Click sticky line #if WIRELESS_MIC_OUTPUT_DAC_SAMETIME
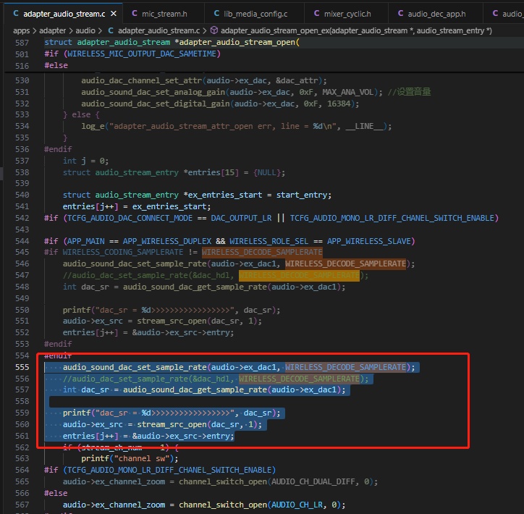Screen dimensions: 524x514 tap(132, 54)
